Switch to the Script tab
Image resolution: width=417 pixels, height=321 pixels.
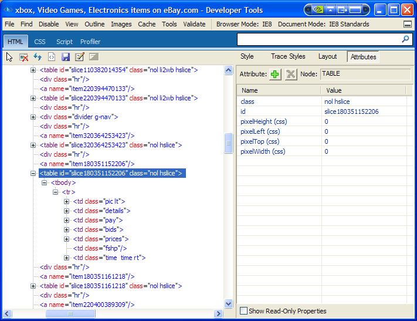(x=65, y=42)
